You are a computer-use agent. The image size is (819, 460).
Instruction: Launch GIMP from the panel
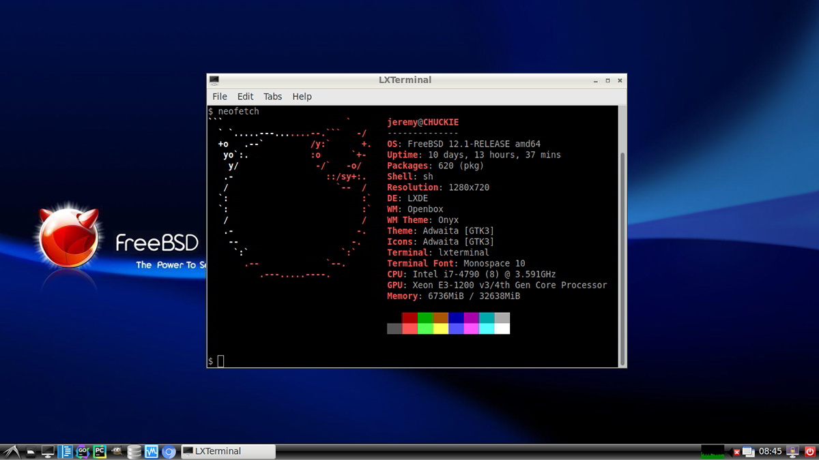117,451
